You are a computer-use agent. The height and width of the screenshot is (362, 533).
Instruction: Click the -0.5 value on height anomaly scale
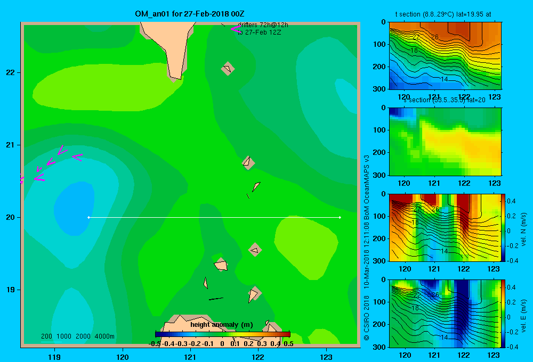coord(155,344)
